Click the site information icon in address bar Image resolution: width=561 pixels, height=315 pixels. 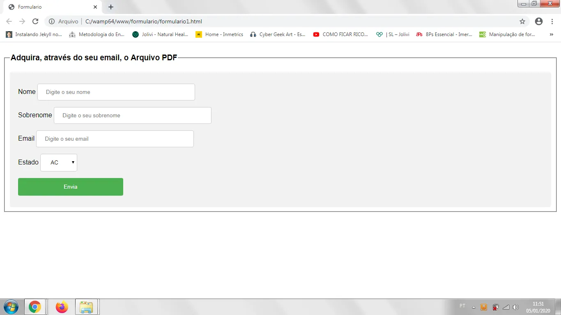(51, 21)
